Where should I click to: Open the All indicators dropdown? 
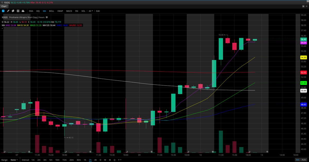click(91, 11)
